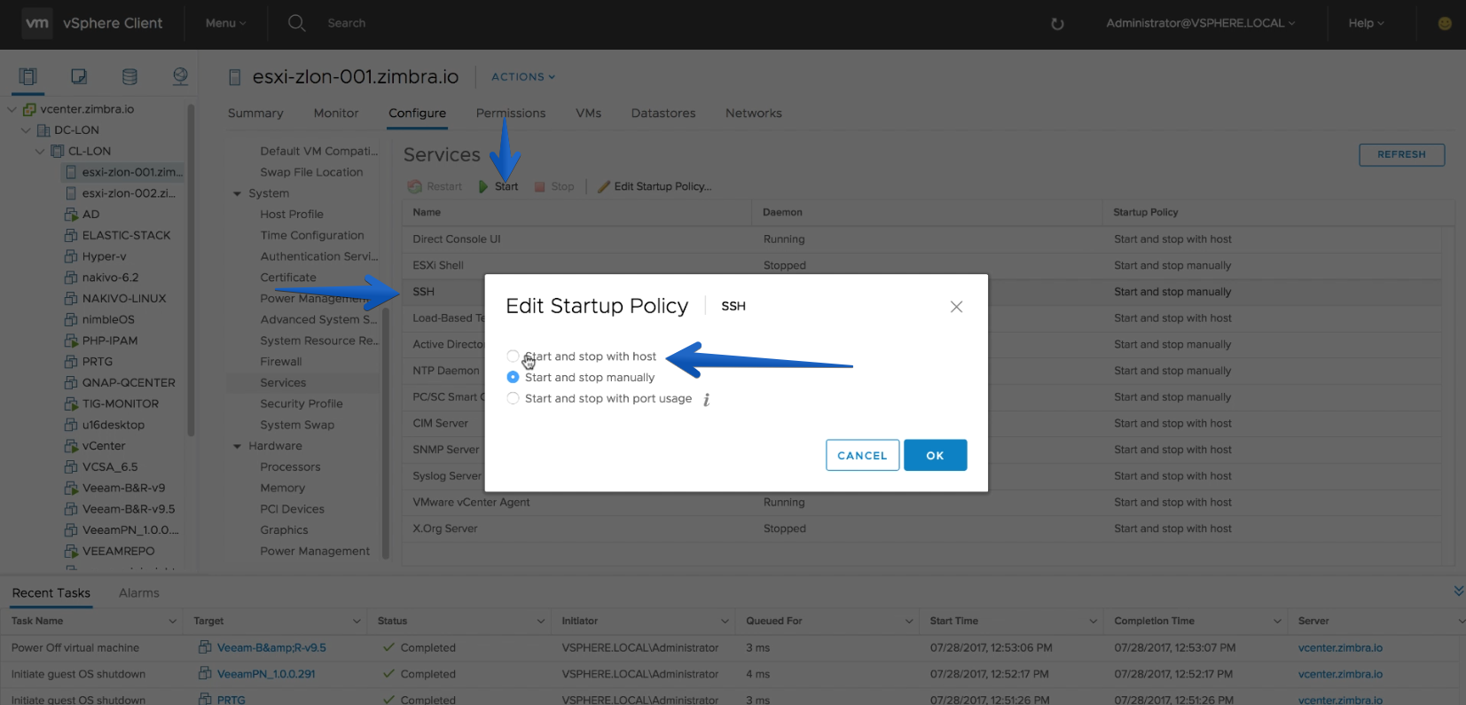Confirm the dialog with OK
This screenshot has width=1466, height=705.
[x=936, y=455]
